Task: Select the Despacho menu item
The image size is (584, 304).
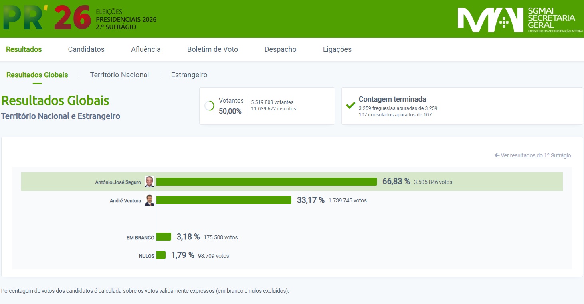Action: point(280,49)
